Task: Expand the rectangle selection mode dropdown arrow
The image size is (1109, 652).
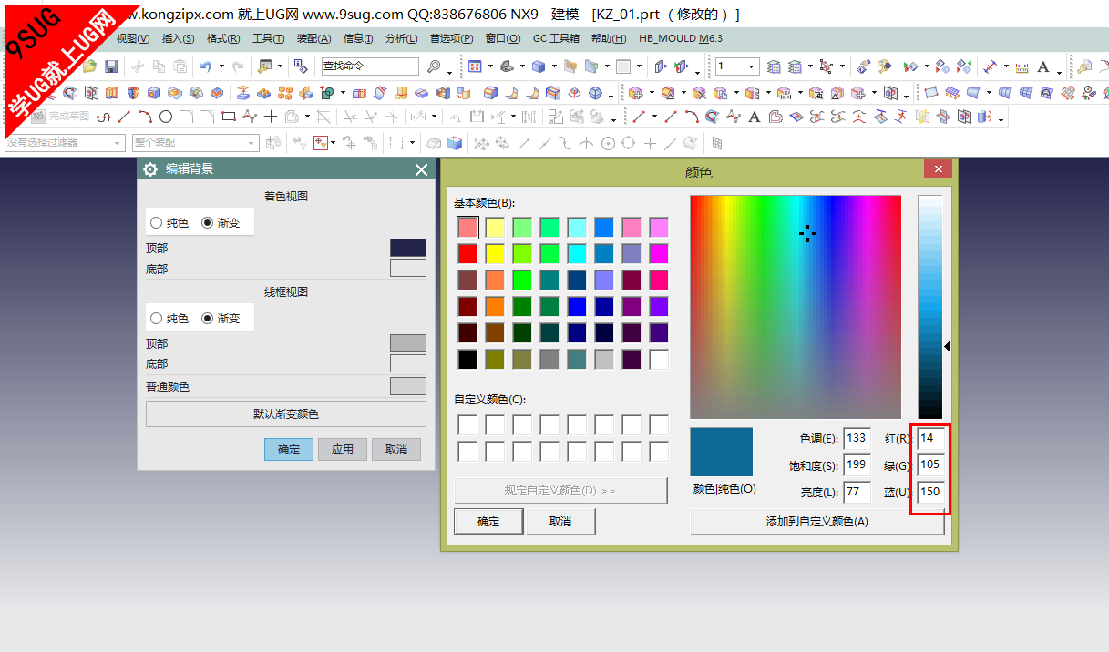Action: tap(411, 143)
